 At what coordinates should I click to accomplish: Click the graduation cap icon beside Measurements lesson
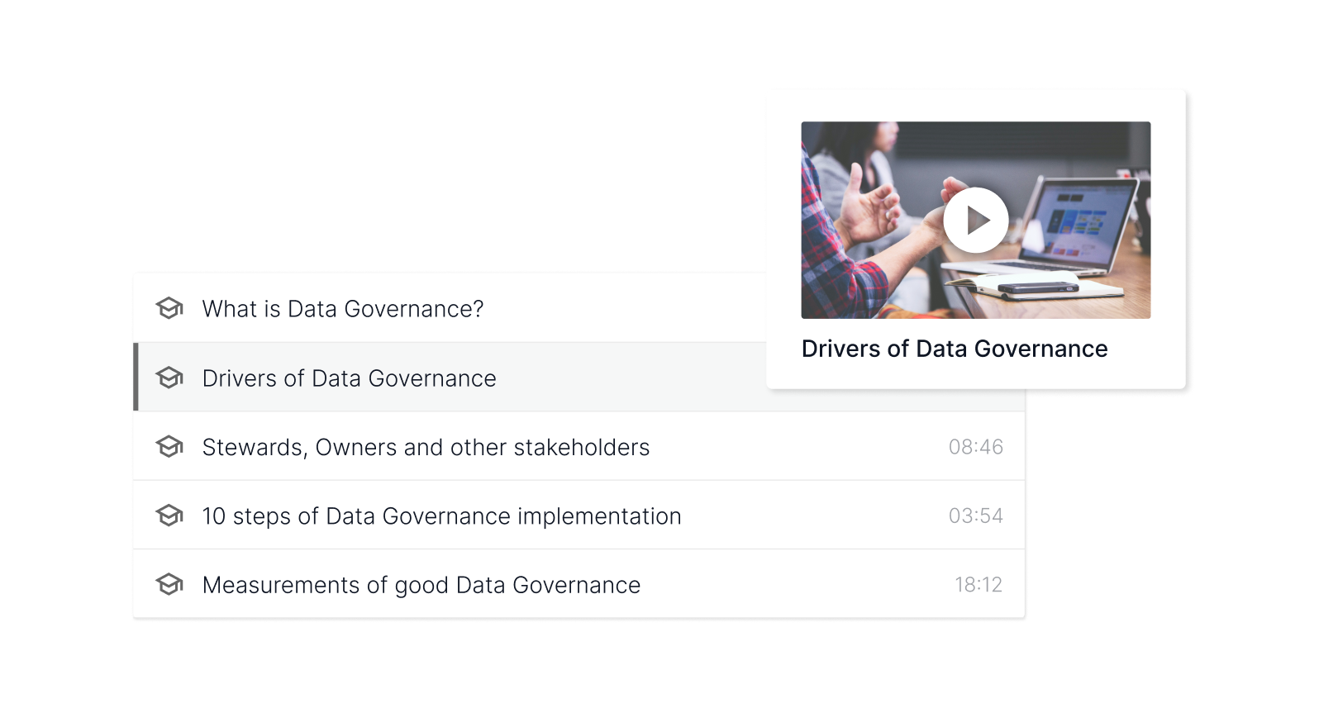click(169, 585)
